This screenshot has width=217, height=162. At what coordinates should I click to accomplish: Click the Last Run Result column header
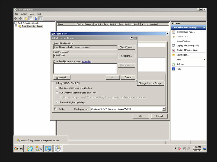tap(132, 24)
